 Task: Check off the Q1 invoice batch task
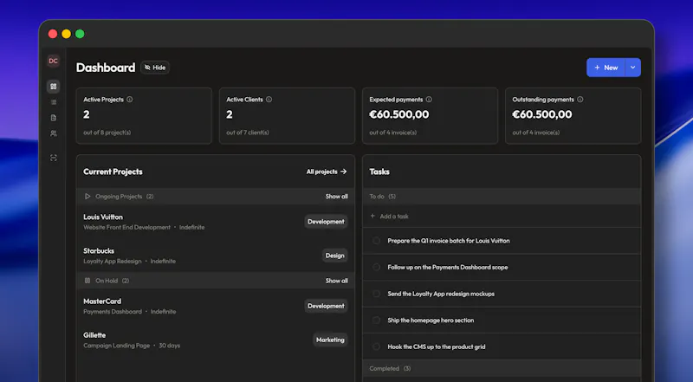tap(376, 241)
